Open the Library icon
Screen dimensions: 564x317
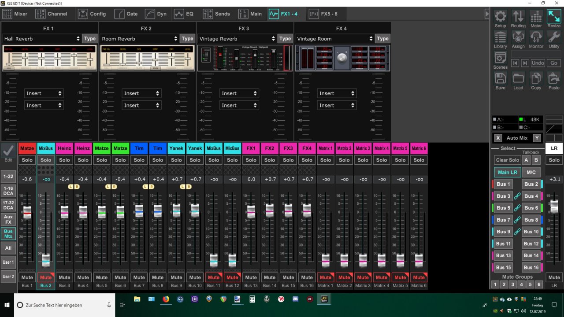pos(500,40)
